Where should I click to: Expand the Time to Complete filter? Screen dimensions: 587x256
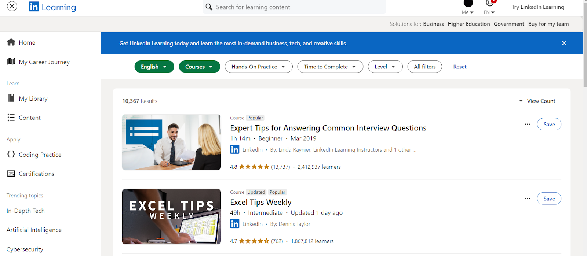(330, 67)
